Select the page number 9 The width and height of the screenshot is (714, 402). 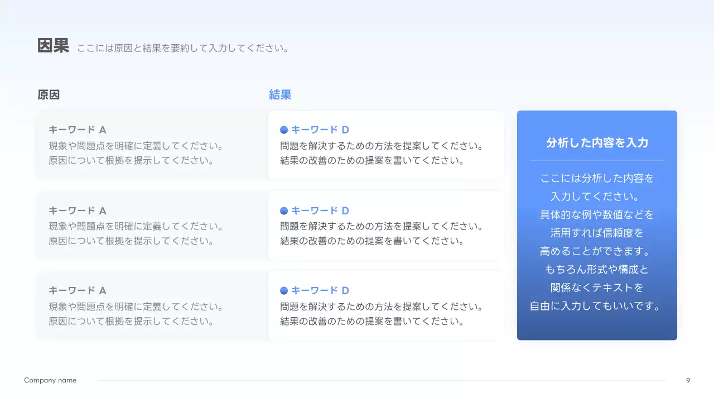688,380
